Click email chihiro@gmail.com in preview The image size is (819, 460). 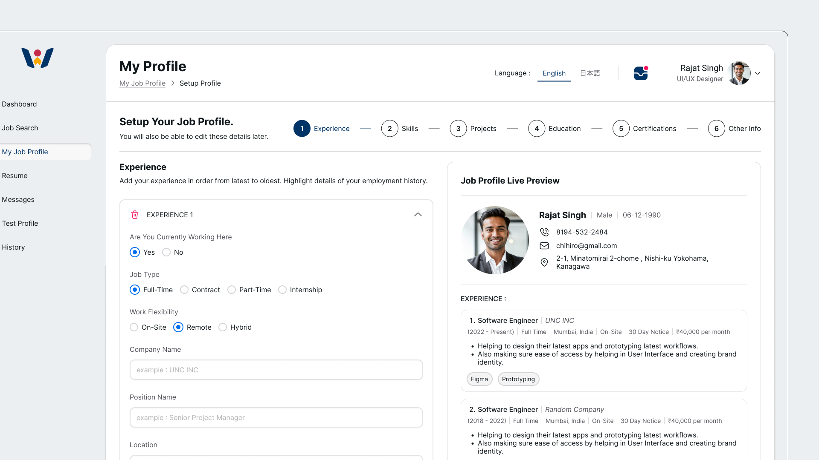click(587, 246)
